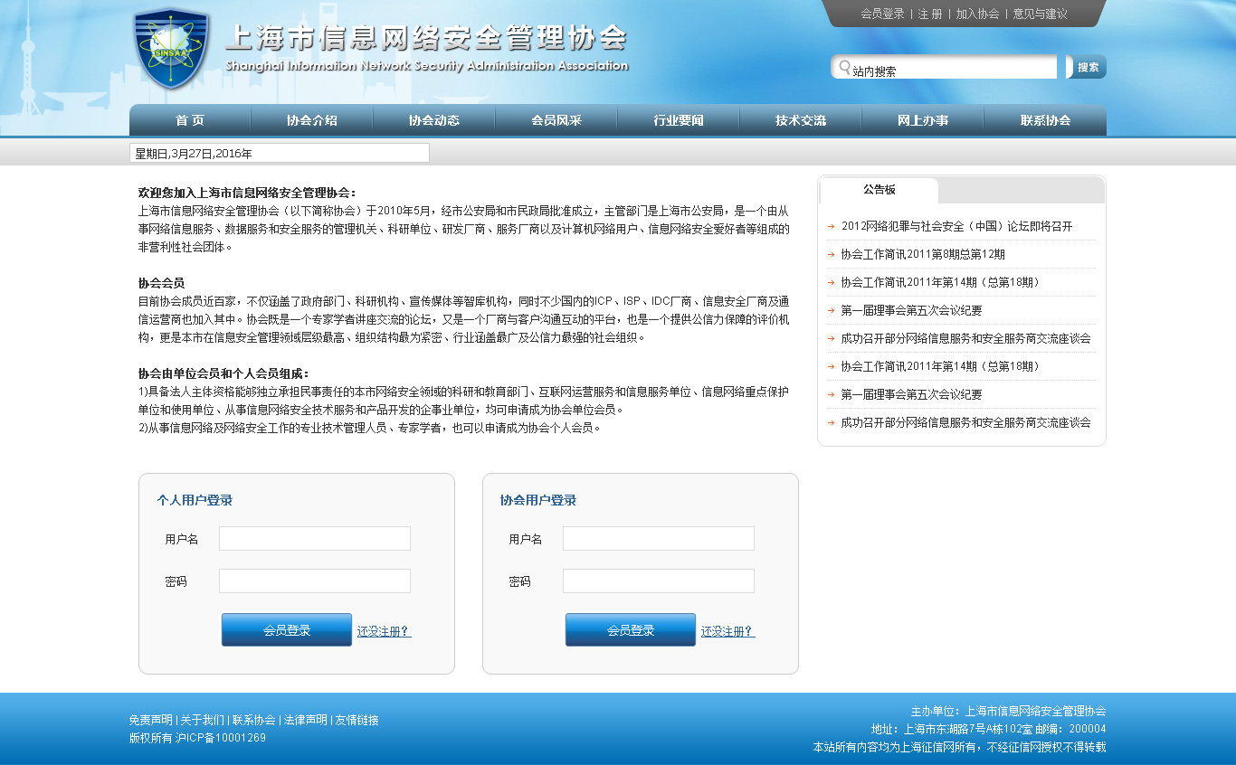Focus the personal login 用户名 field
Image resolution: width=1236 pixels, height=765 pixels.
(x=315, y=539)
